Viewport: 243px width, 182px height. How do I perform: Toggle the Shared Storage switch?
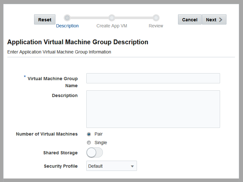click(95, 153)
